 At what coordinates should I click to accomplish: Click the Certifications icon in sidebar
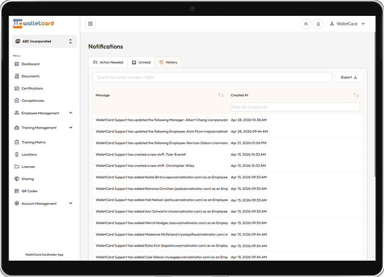click(x=17, y=88)
